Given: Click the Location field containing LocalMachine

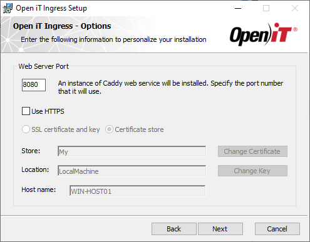Looking at the screenshot, I should 132,171.
